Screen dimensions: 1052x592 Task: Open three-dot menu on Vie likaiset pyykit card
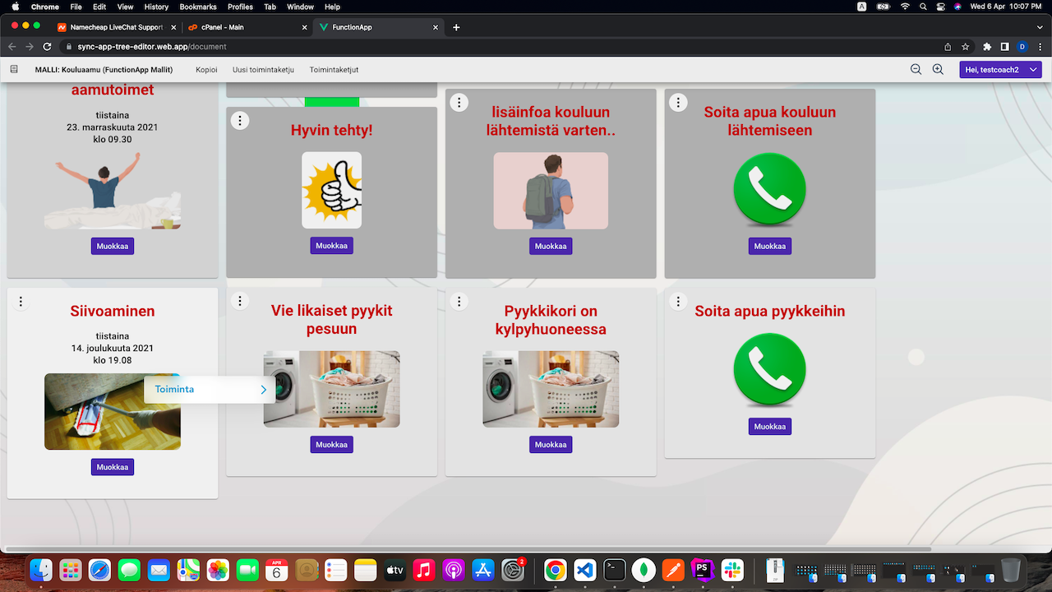click(x=239, y=302)
